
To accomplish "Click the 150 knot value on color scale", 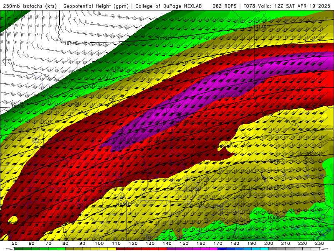I will coord(184,243).
